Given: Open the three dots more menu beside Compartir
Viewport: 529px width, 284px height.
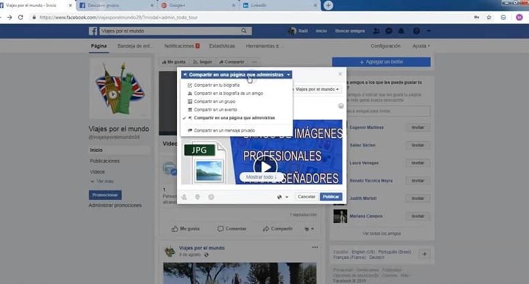Looking at the screenshot, I should [x=254, y=62].
